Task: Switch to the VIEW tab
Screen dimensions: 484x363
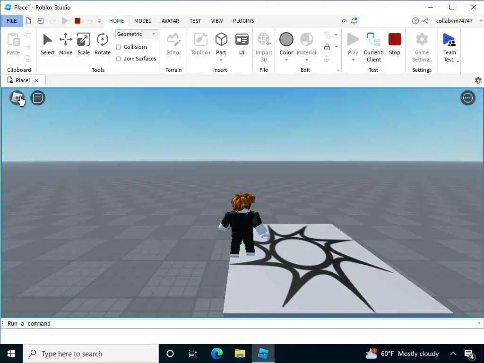Action: (216, 21)
